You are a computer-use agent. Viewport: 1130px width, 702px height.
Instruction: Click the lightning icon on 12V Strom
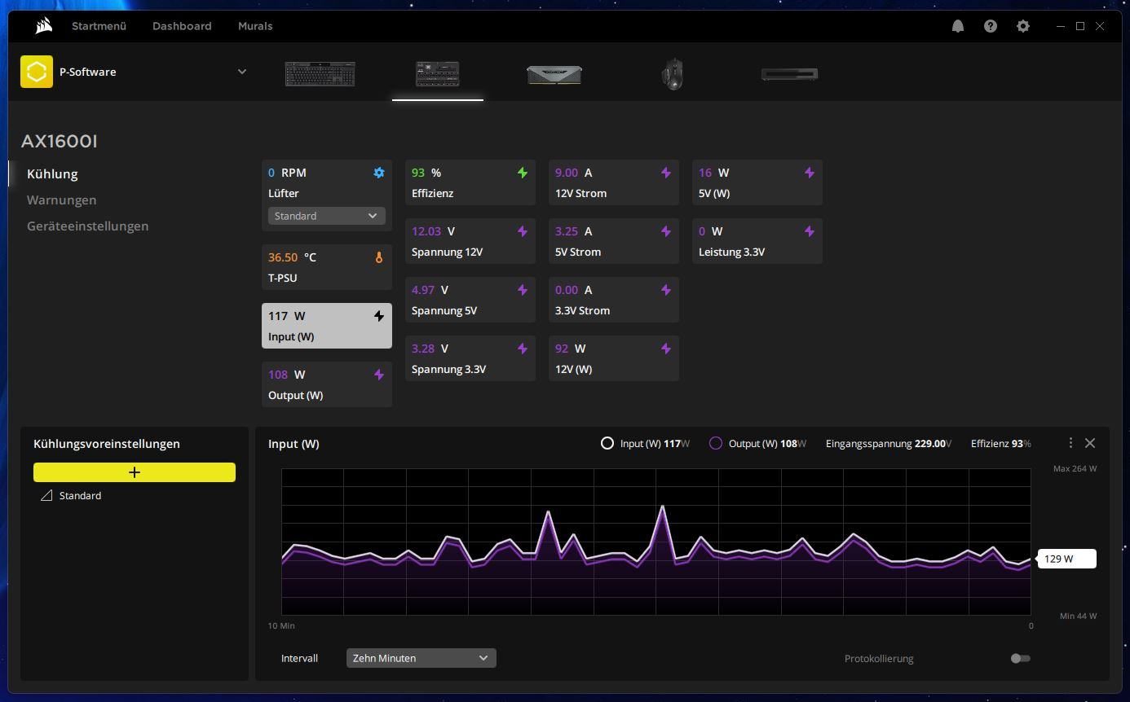pyautogui.click(x=666, y=173)
